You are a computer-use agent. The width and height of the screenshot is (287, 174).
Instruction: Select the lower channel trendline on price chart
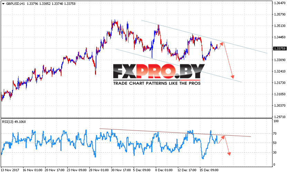point(179,66)
